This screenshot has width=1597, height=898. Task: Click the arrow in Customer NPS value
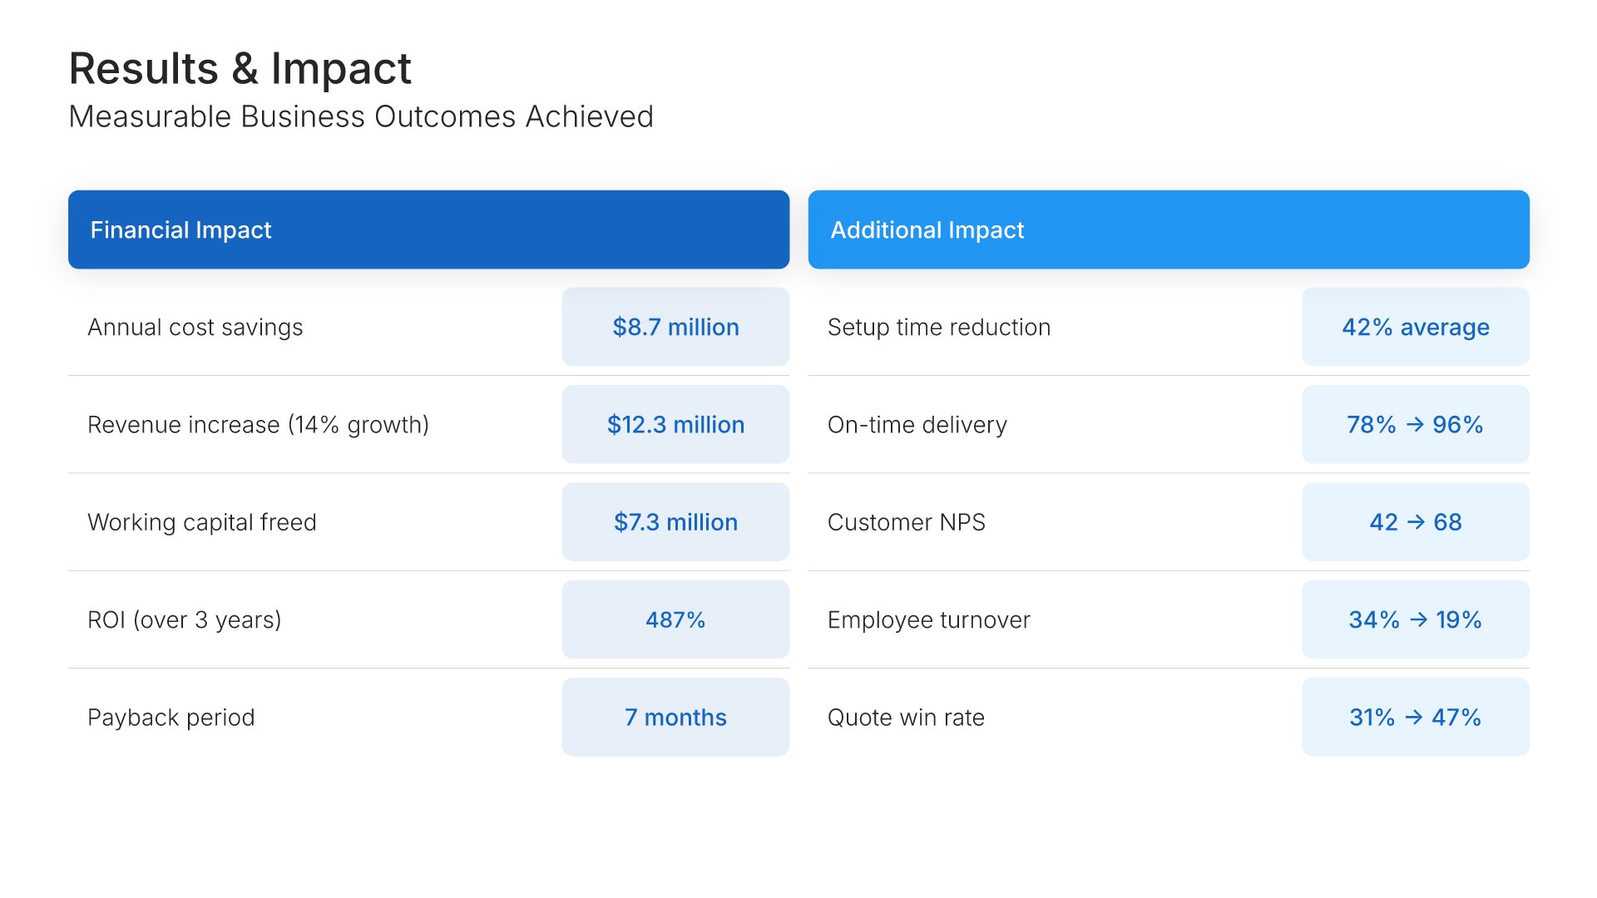[x=1416, y=522]
